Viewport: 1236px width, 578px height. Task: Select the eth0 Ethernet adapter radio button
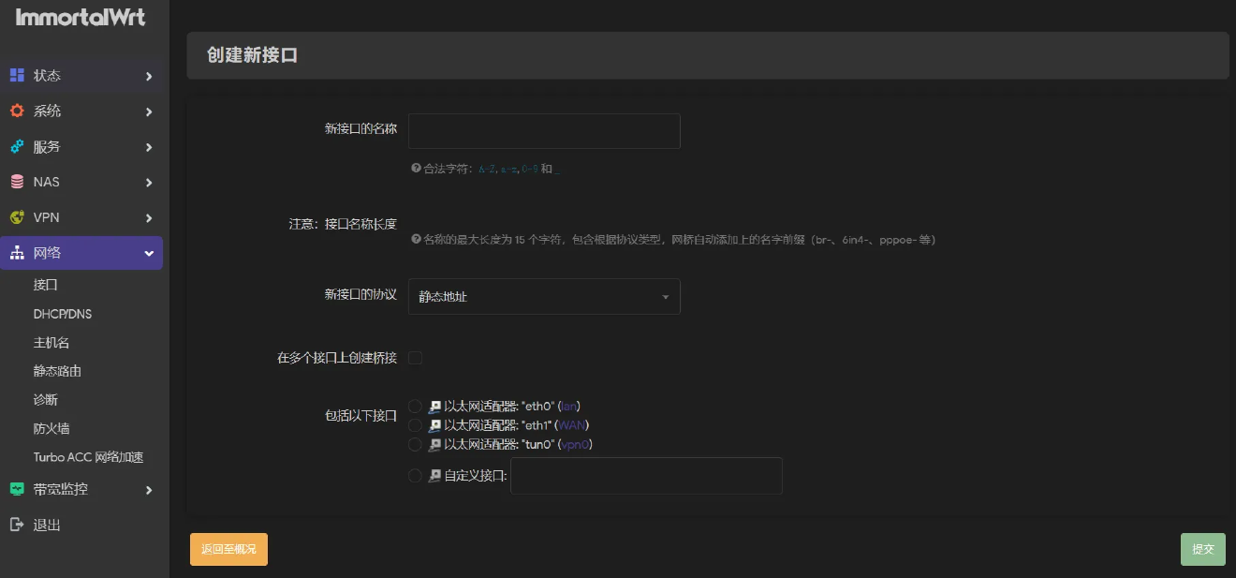point(415,405)
